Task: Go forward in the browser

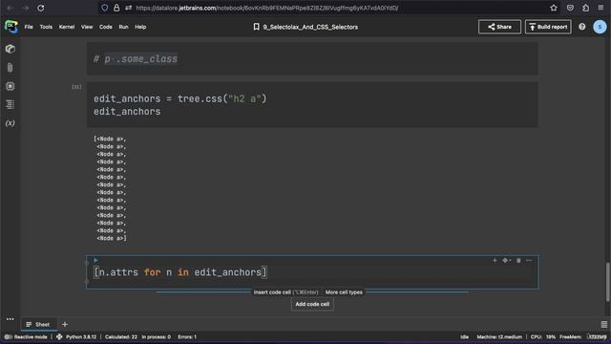Action: [x=26, y=8]
